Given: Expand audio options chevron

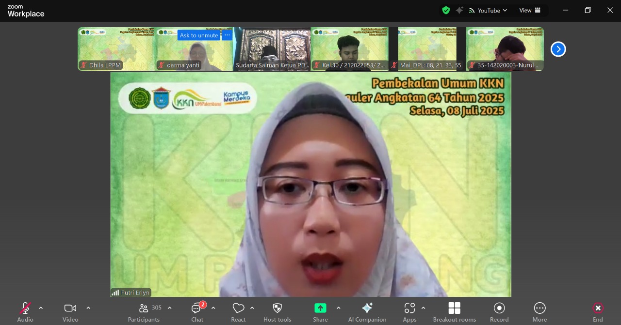Looking at the screenshot, I should click(41, 308).
